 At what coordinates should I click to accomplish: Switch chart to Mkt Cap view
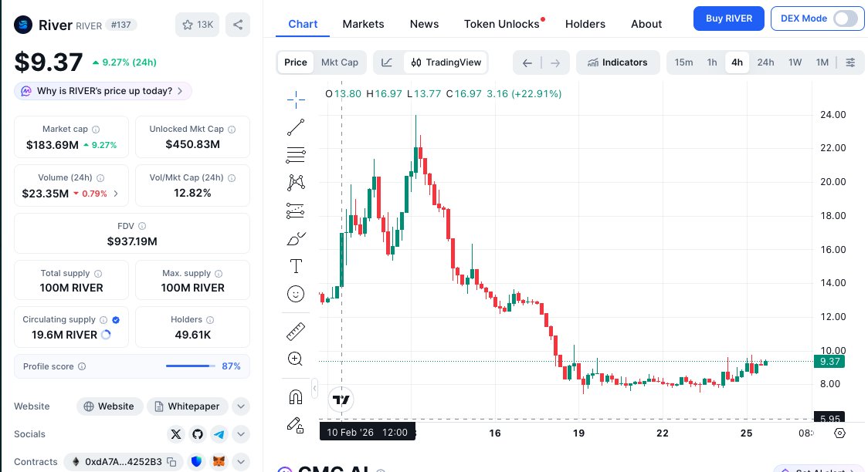(x=340, y=62)
